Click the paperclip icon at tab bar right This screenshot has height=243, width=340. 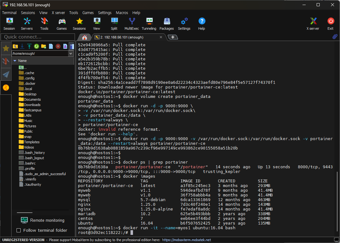point(335,37)
